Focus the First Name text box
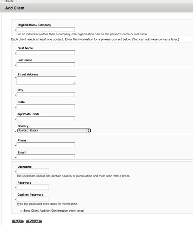Image resolution: width=193 pixels, height=225 pixels. click(46, 53)
